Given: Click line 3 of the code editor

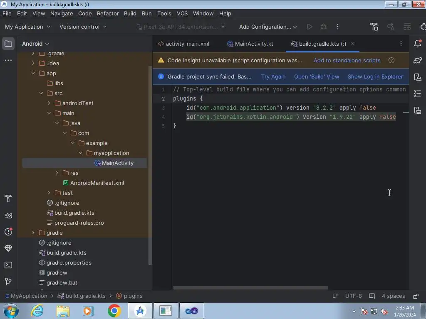Looking at the screenshot, I should click(x=281, y=108).
